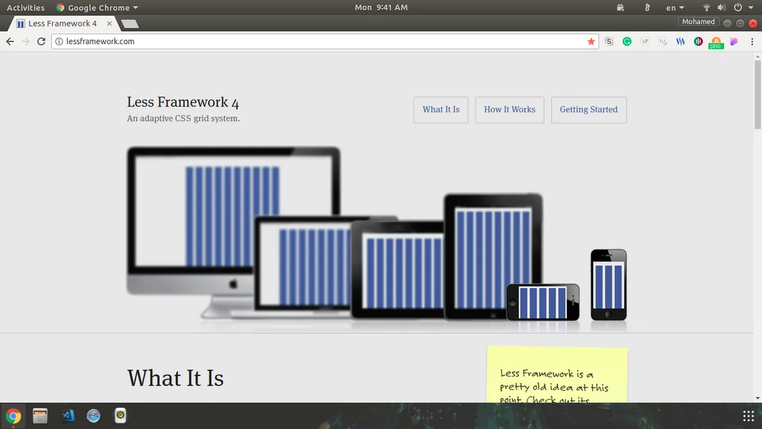The height and width of the screenshot is (429, 762).
Task: Open the Activities overview
Action: pyautogui.click(x=26, y=8)
